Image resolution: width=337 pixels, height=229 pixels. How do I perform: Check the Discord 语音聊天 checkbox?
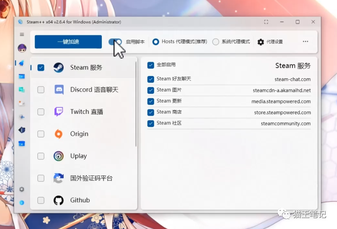point(41,90)
